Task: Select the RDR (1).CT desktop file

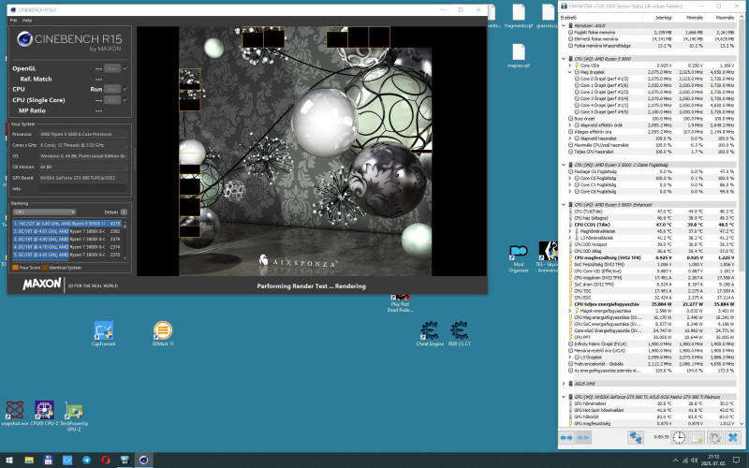Action: point(459,333)
